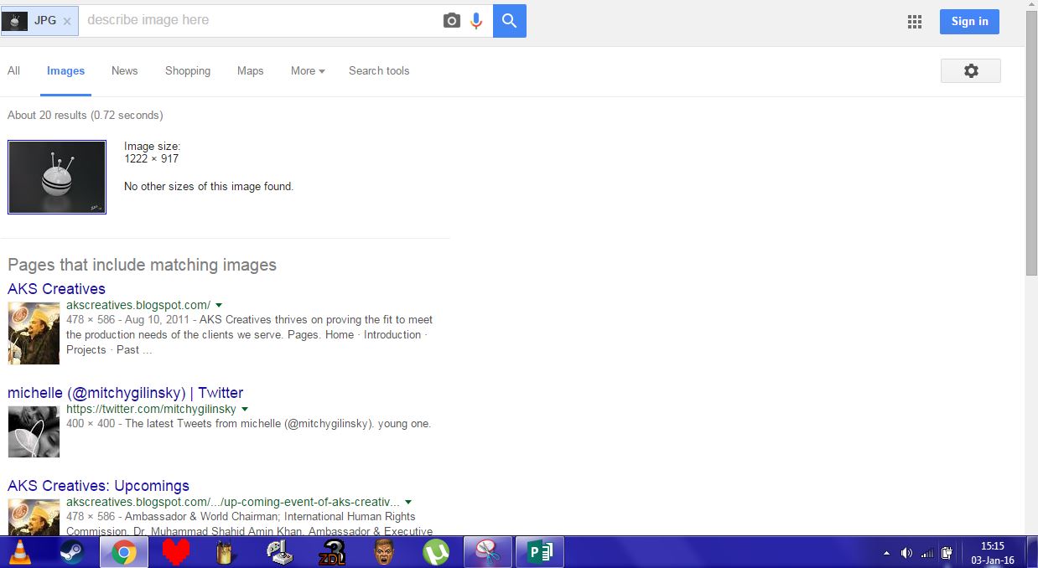
Task: Click the camera search-by-image icon
Action: [x=452, y=21]
